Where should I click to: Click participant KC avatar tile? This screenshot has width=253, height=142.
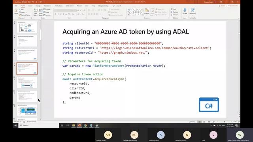pos(134,135)
